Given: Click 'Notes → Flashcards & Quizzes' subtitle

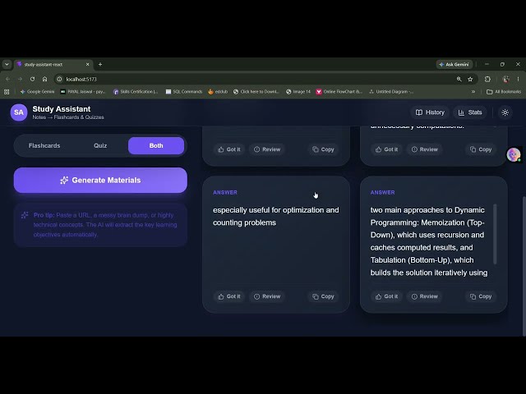Looking at the screenshot, I should click(x=68, y=117).
